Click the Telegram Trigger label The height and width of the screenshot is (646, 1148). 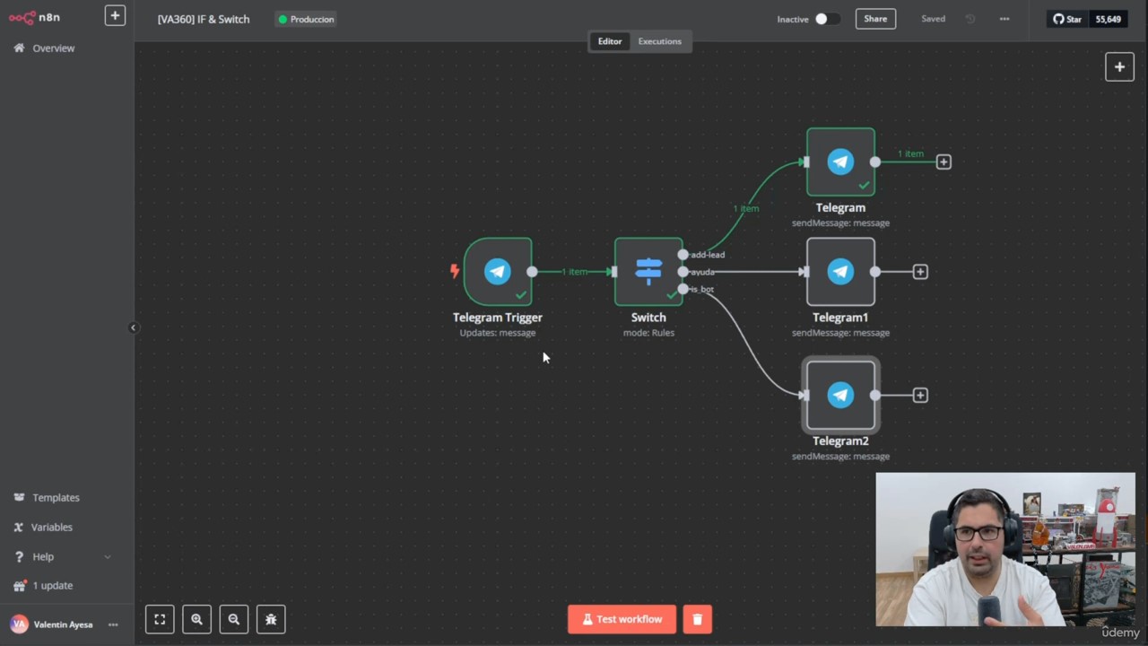pos(498,318)
